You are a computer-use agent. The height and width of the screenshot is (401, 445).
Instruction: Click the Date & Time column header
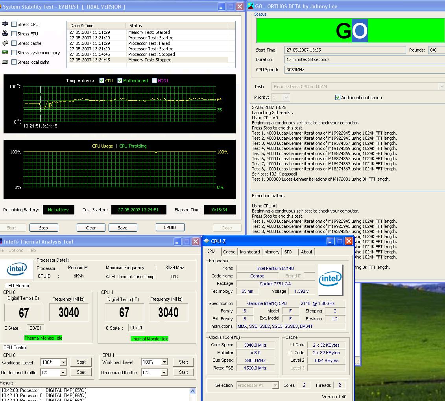click(x=96, y=25)
